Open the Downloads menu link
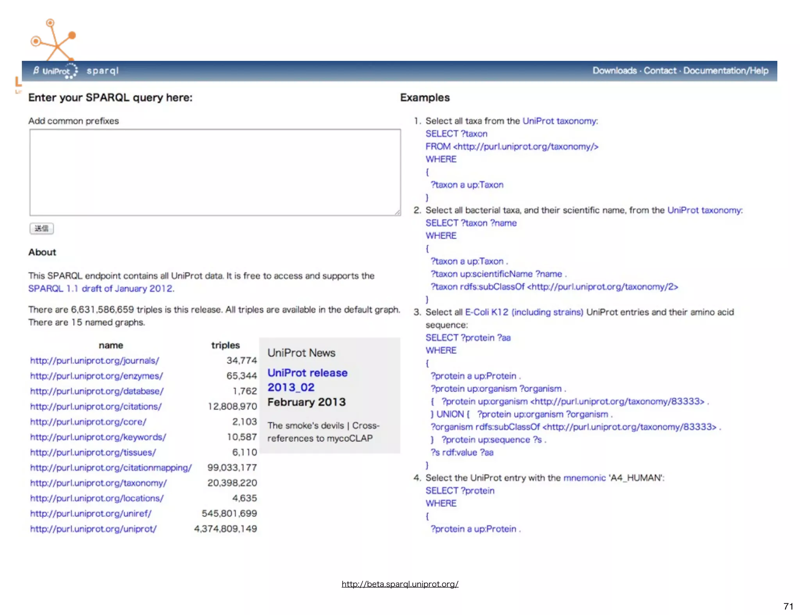This screenshot has width=800, height=615. [614, 71]
